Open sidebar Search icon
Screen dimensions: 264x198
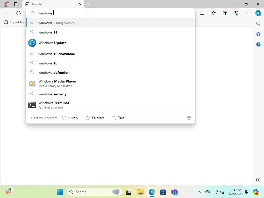258,23
